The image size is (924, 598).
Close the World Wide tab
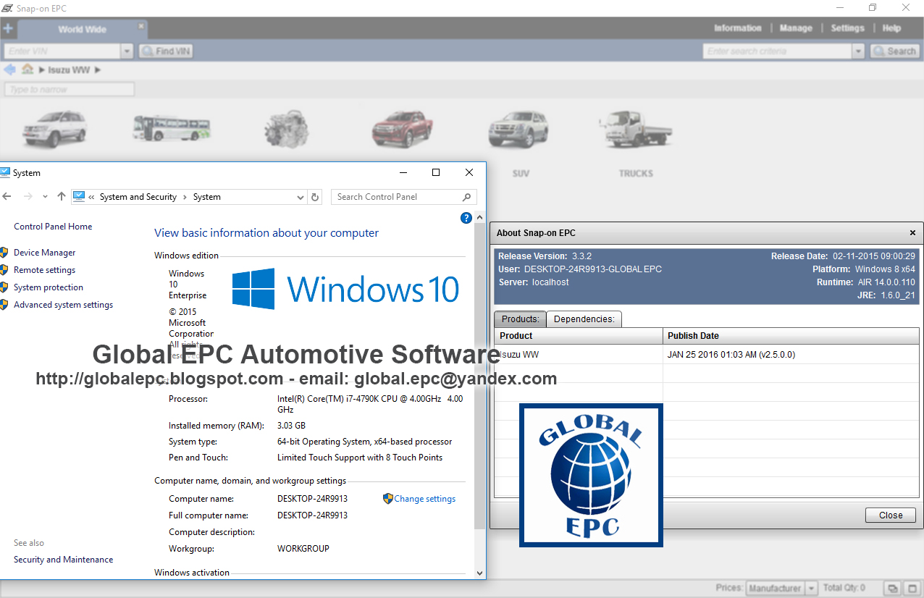pyautogui.click(x=141, y=25)
